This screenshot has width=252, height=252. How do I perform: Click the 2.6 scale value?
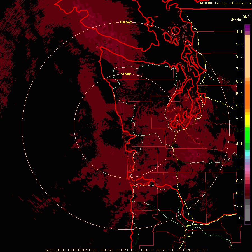(239, 144)
